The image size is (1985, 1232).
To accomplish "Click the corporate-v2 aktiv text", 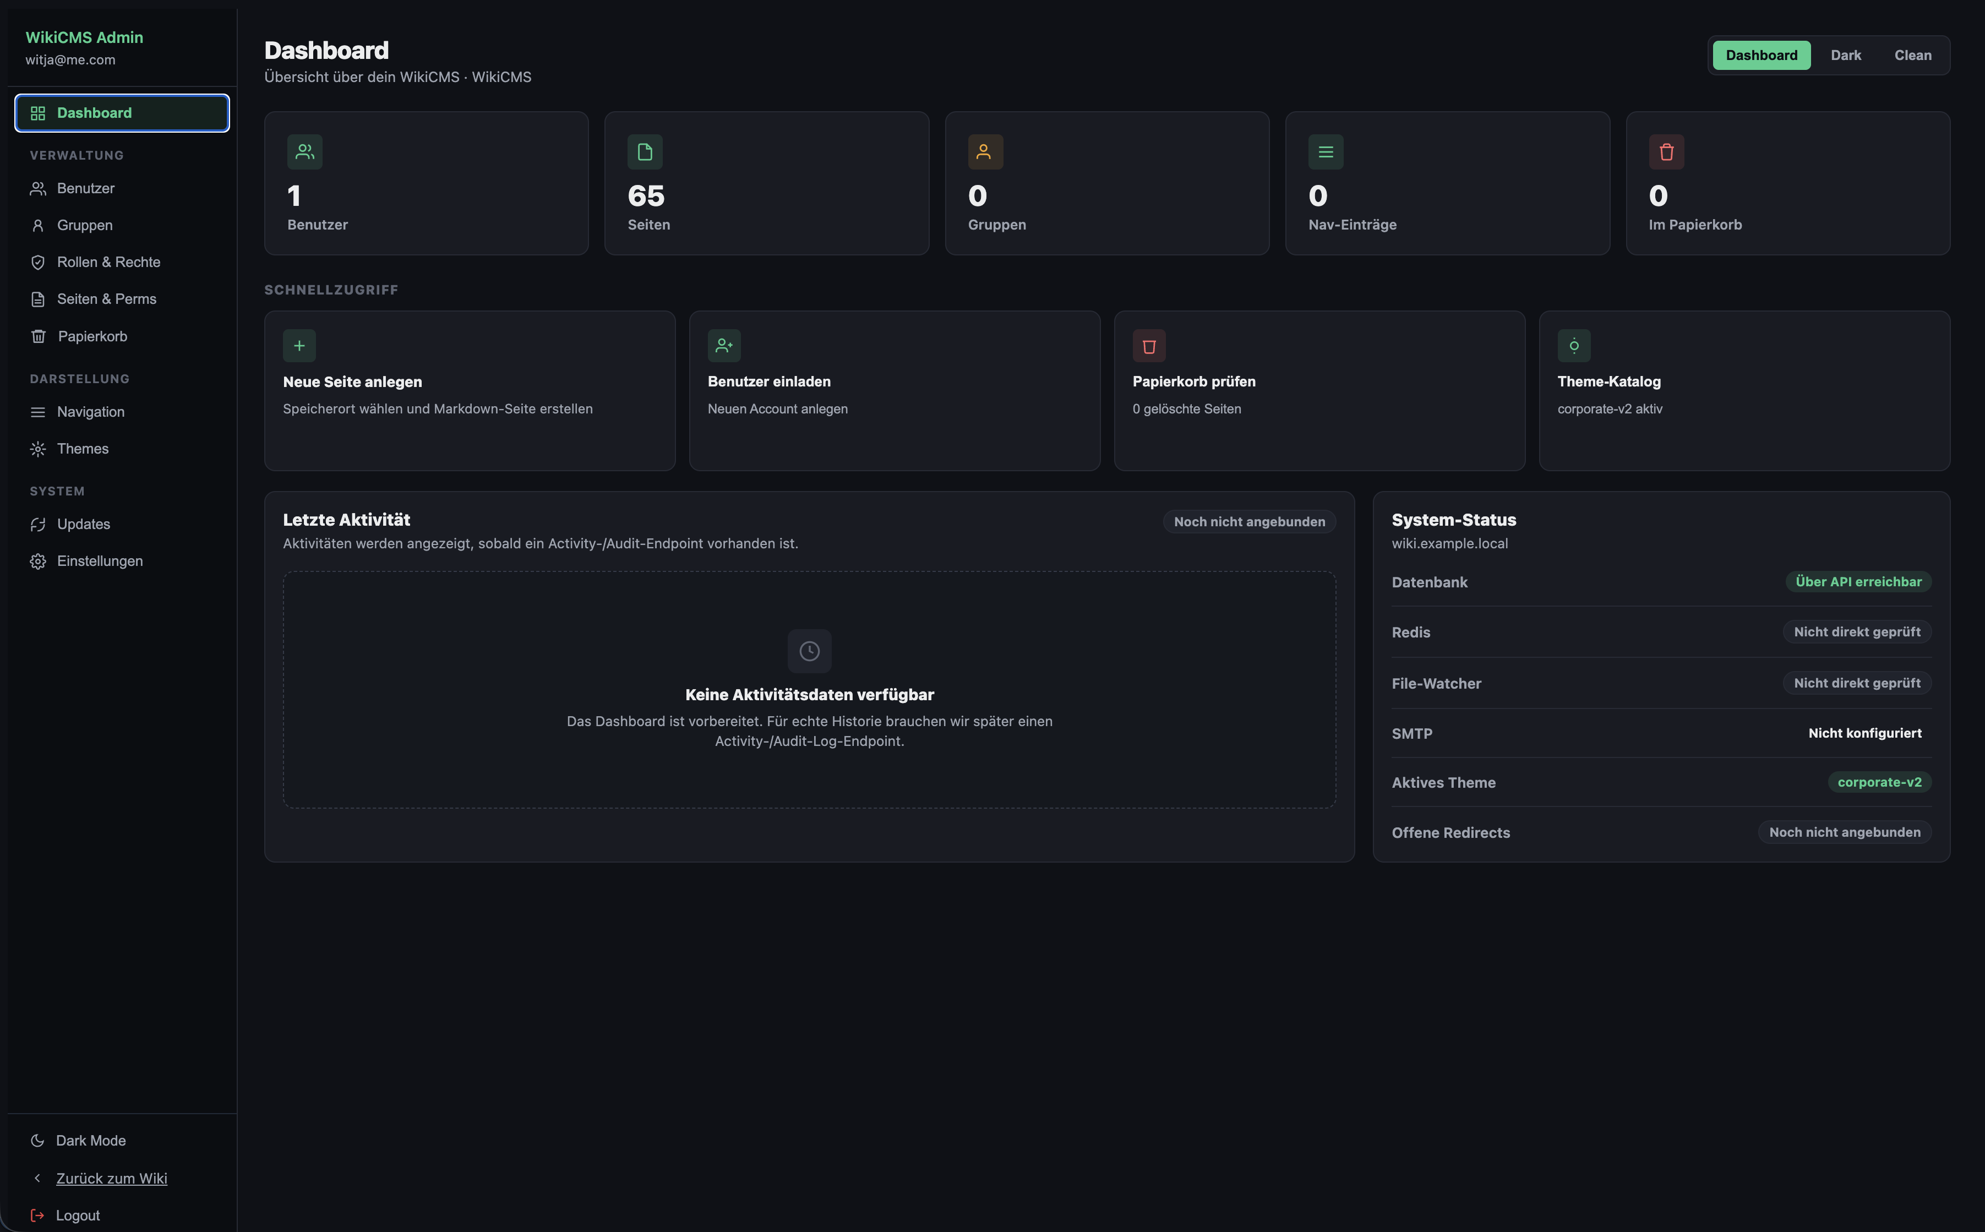I will [1610, 409].
